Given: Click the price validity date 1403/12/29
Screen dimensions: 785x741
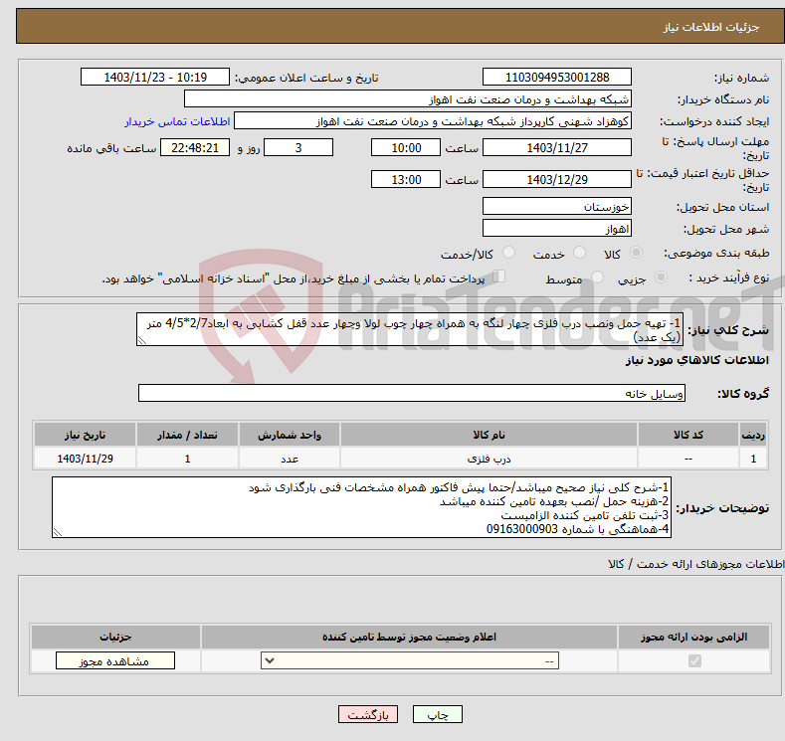Looking at the screenshot, I should pyautogui.click(x=557, y=179).
